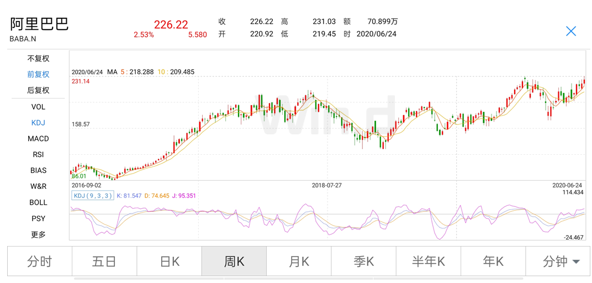Click the 2.53% change percentage
Viewport: 592px width, 283px height.
[x=144, y=35]
